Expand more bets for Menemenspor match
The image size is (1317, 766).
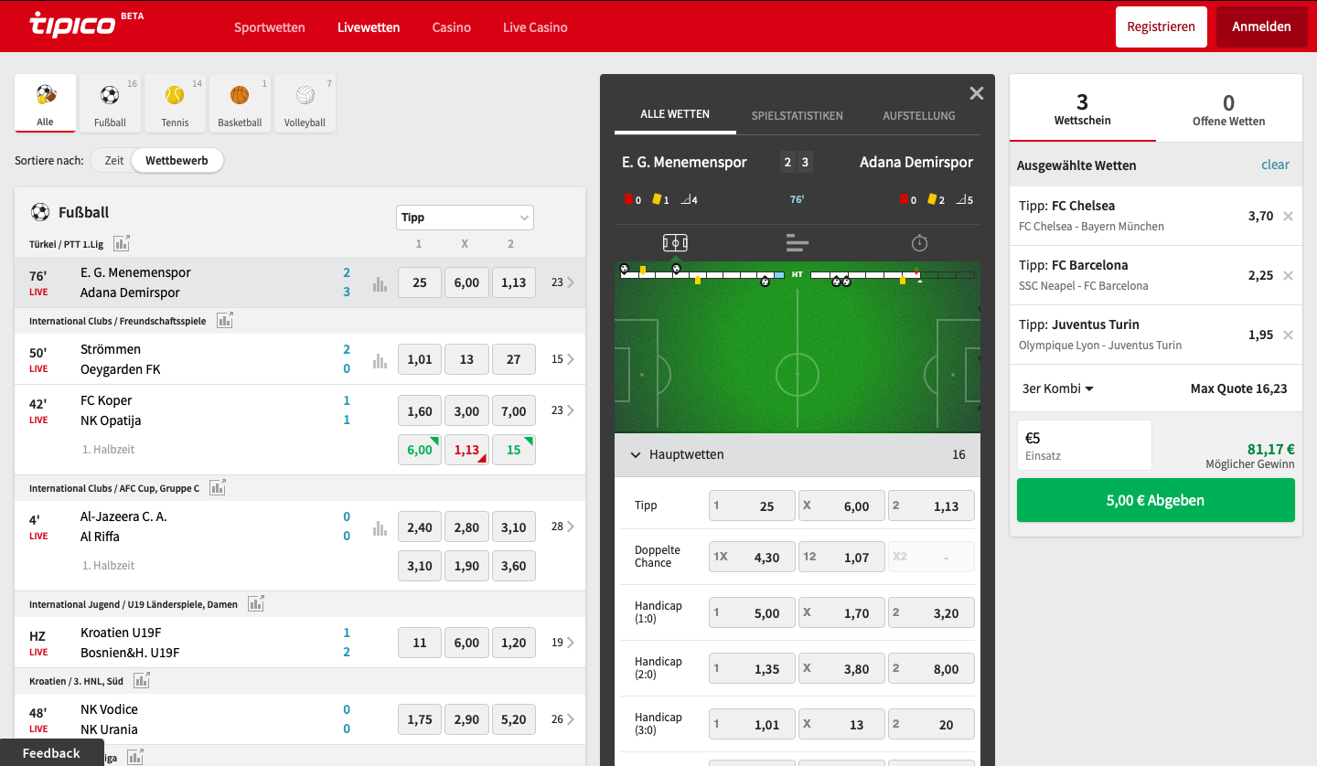pyautogui.click(x=563, y=282)
